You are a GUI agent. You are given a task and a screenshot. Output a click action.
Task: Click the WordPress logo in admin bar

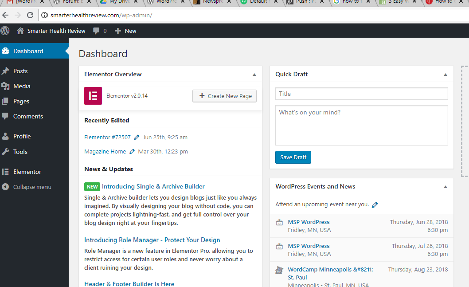coord(5,31)
